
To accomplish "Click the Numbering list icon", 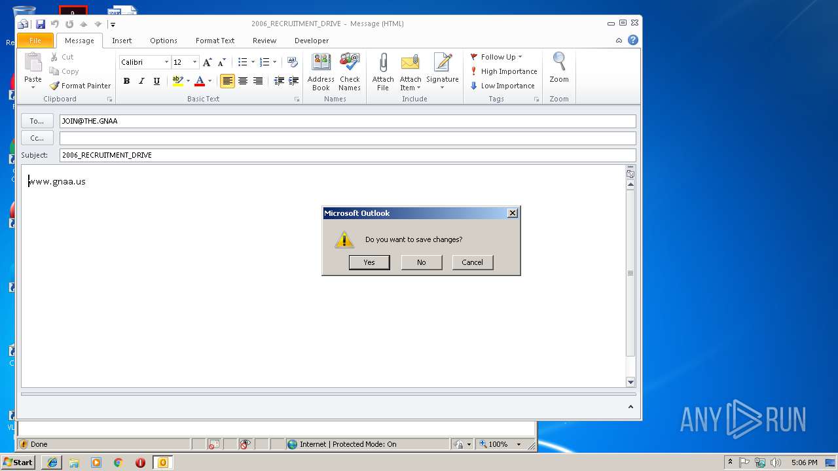I will pyautogui.click(x=264, y=62).
